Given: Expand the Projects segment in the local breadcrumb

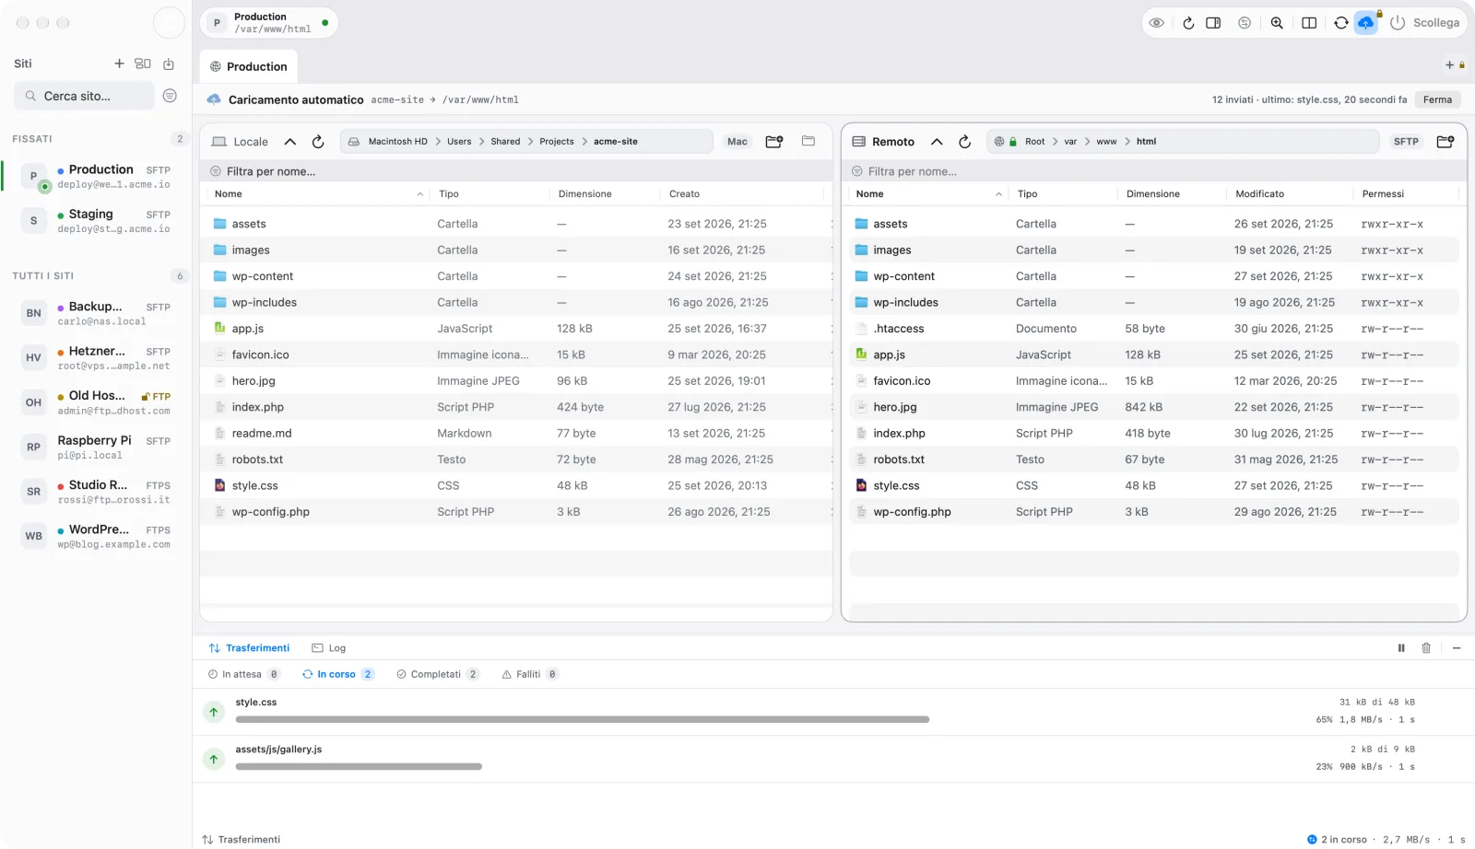Looking at the screenshot, I should pos(557,142).
